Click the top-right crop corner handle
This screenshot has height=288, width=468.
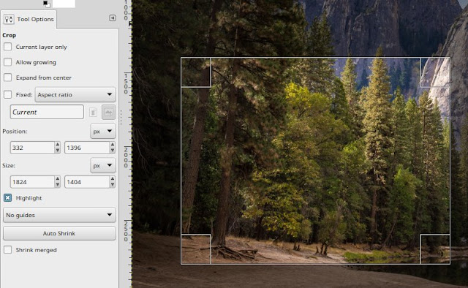click(435, 72)
